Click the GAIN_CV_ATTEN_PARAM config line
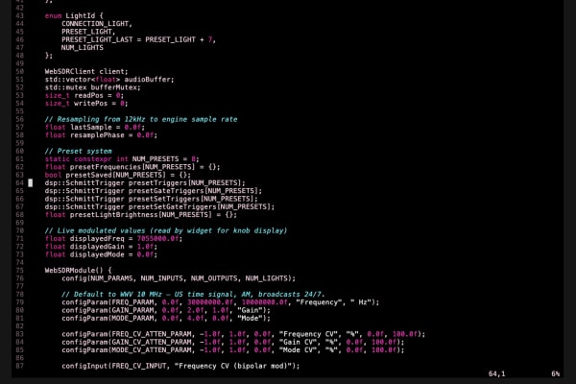The height and width of the screenshot is (384, 576). 232,342
